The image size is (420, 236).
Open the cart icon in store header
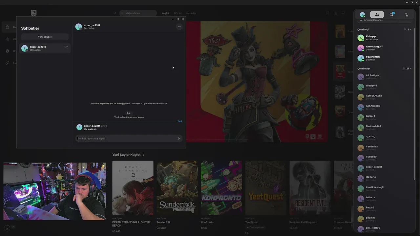coord(343,13)
